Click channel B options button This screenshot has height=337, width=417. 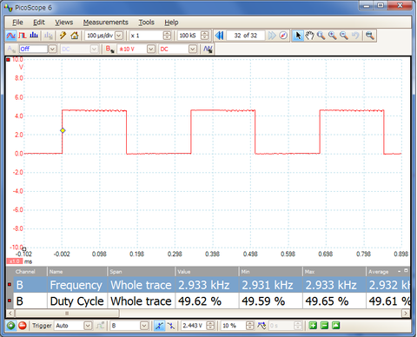pos(109,50)
